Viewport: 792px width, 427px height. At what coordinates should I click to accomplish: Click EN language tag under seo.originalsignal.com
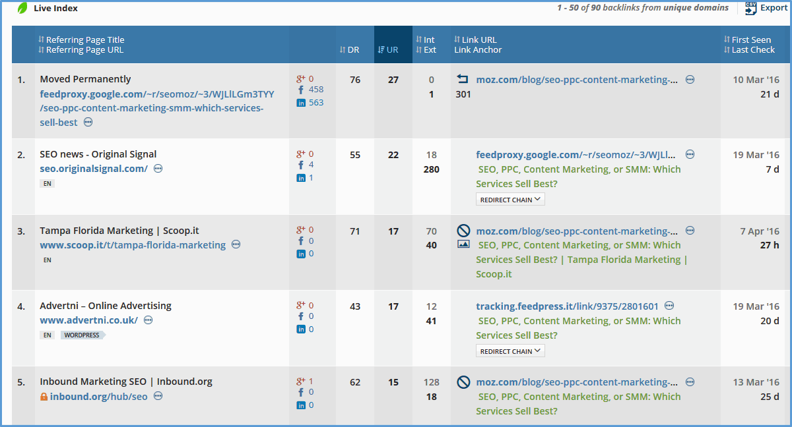pyautogui.click(x=48, y=184)
